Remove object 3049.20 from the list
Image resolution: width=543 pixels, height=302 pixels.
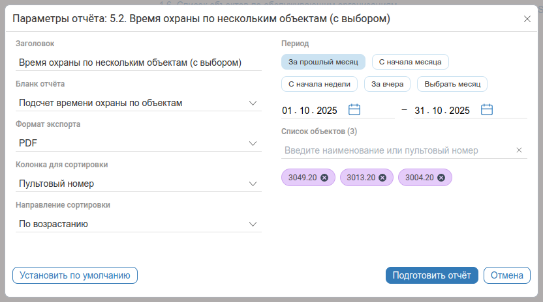click(324, 178)
